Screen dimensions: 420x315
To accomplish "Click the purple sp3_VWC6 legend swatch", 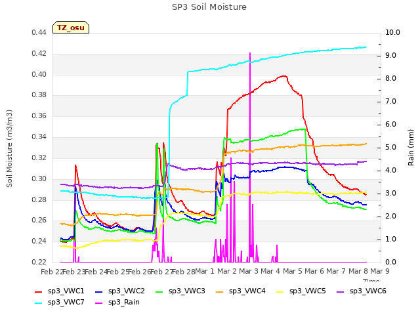I will (341, 291).
